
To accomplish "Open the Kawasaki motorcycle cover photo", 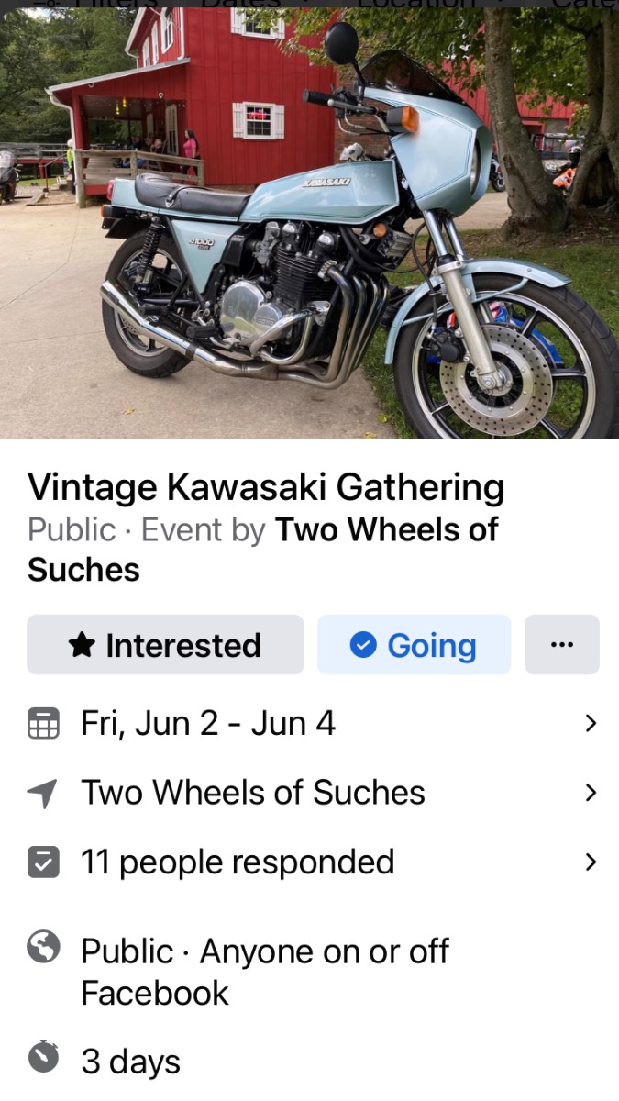I will click(x=309, y=220).
